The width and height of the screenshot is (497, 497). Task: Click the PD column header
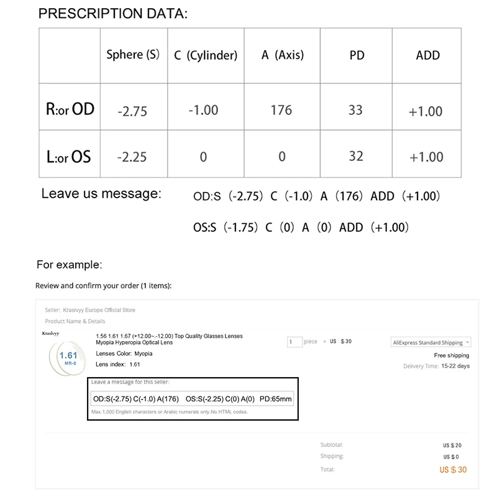(357, 55)
